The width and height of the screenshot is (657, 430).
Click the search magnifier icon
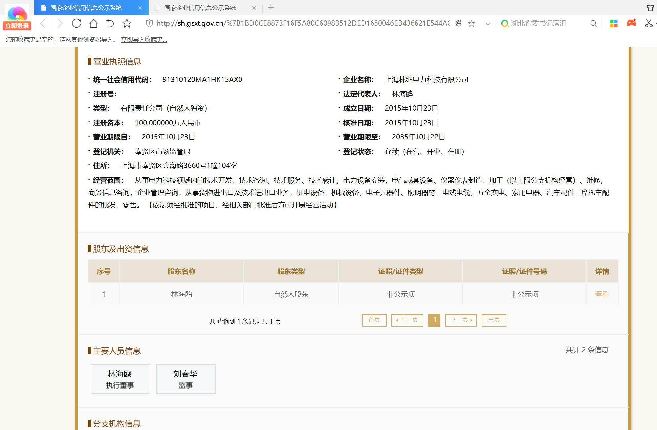[x=593, y=23]
